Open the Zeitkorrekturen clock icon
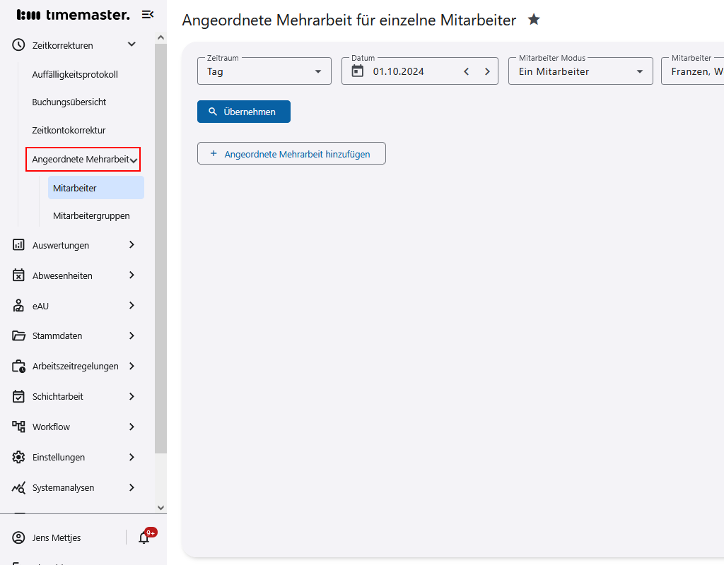The width and height of the screenshot is (724, 565). pos(18,44)
